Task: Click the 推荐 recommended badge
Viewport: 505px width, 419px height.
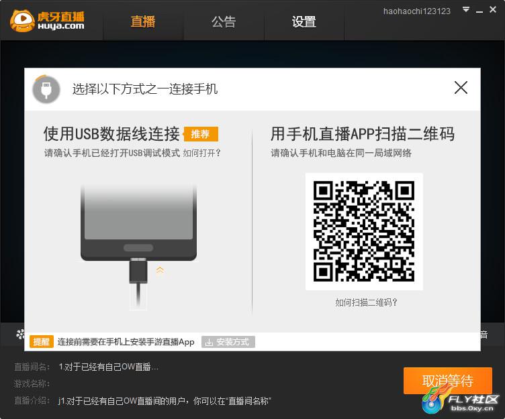Action: 201,134
